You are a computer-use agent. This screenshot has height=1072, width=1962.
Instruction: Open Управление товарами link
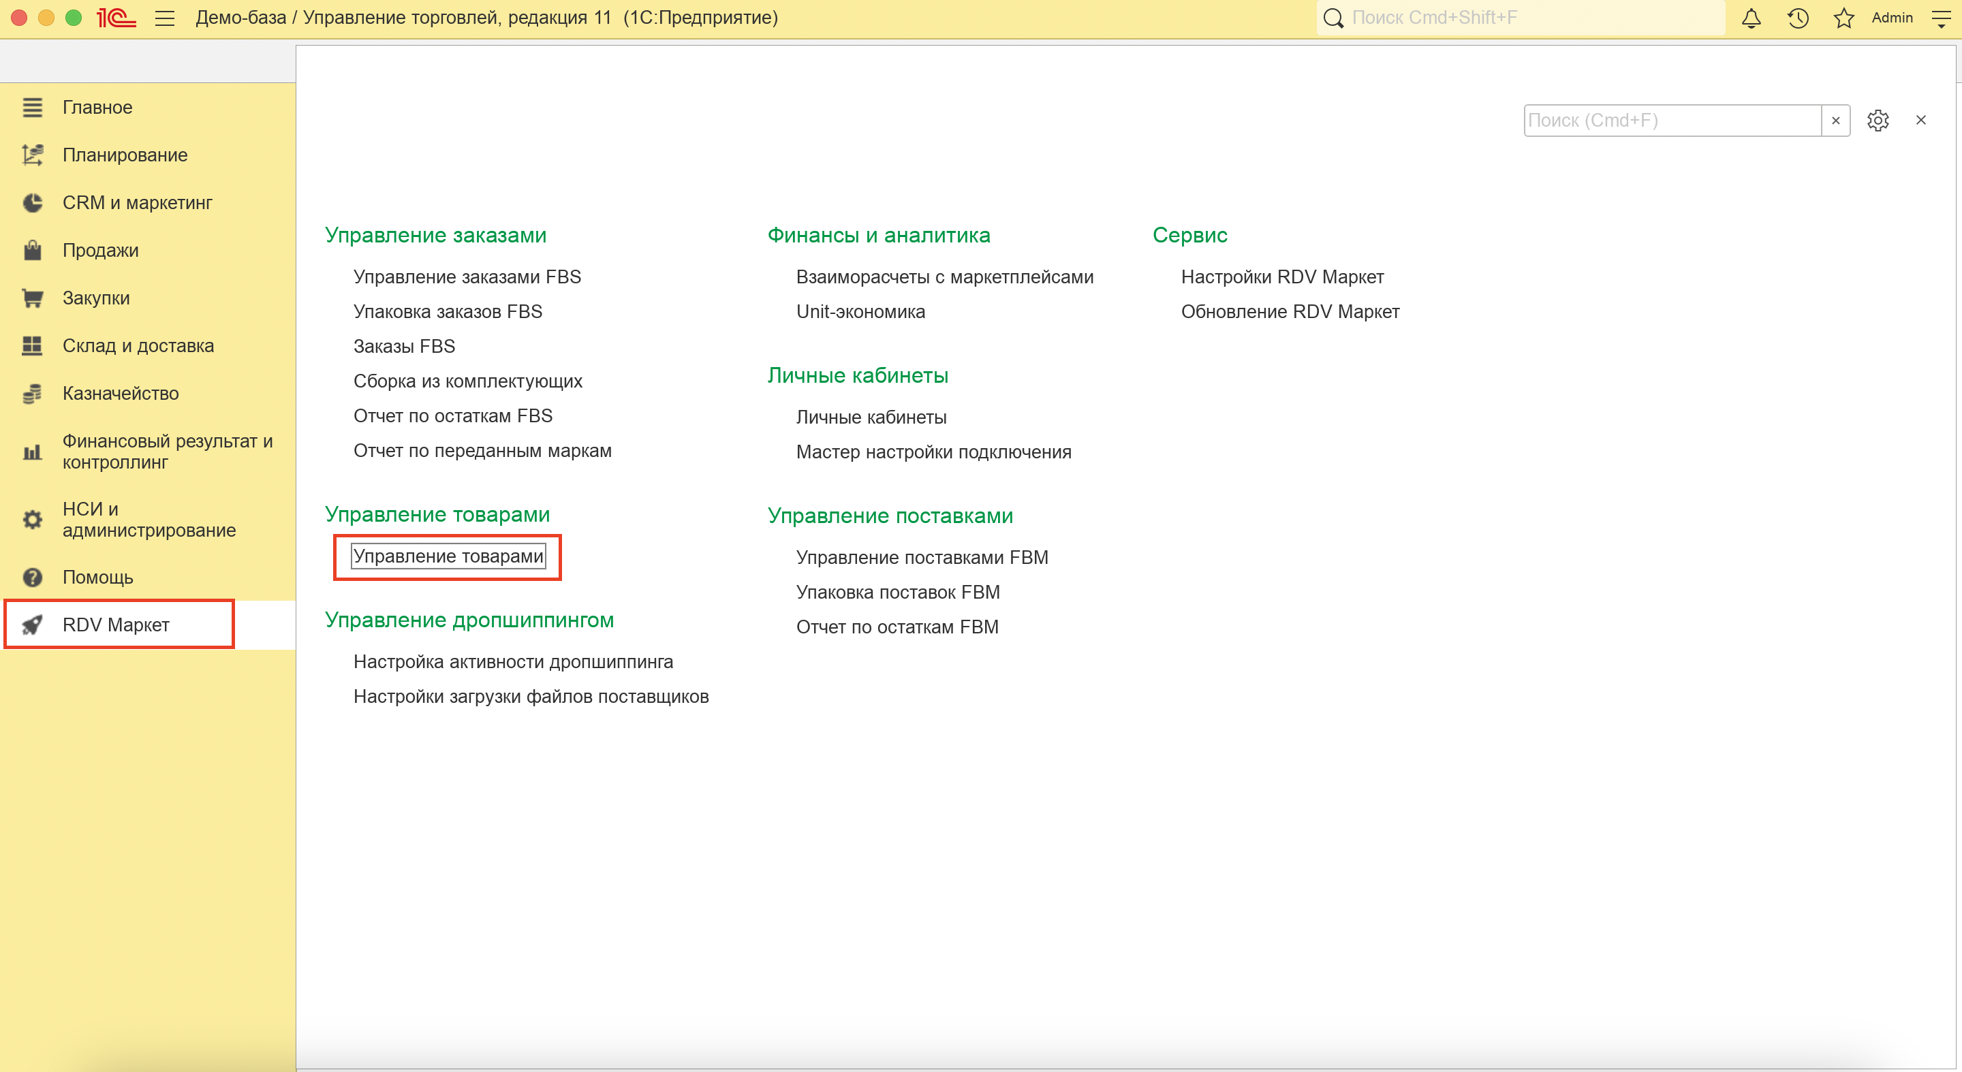click(x=448, y=556)
